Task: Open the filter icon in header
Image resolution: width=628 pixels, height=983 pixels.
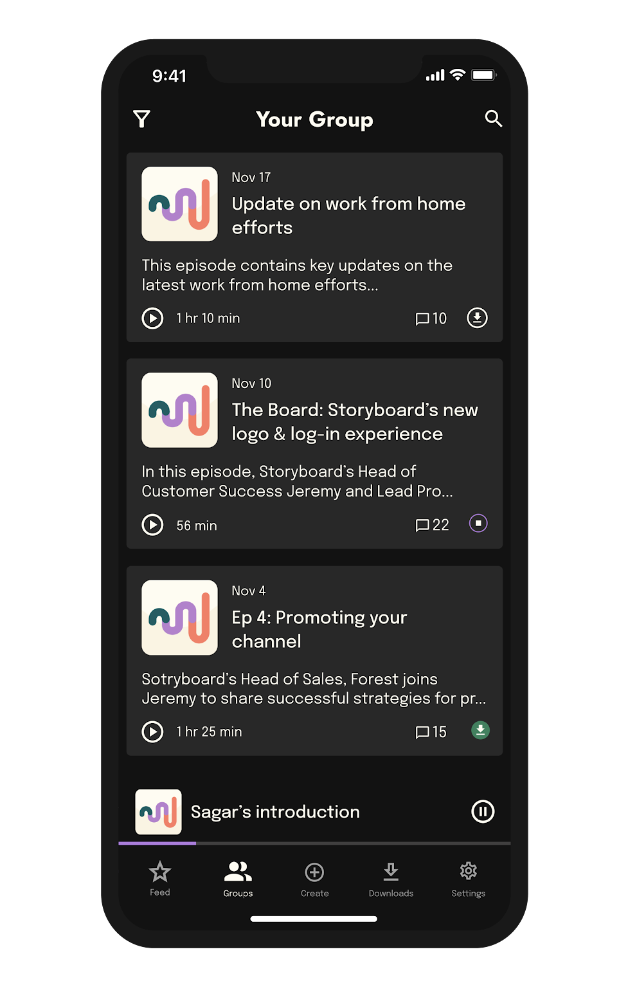Action: point(141,119)
